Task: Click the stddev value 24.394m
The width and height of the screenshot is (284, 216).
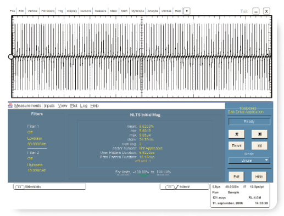Action: click(146, 139)
